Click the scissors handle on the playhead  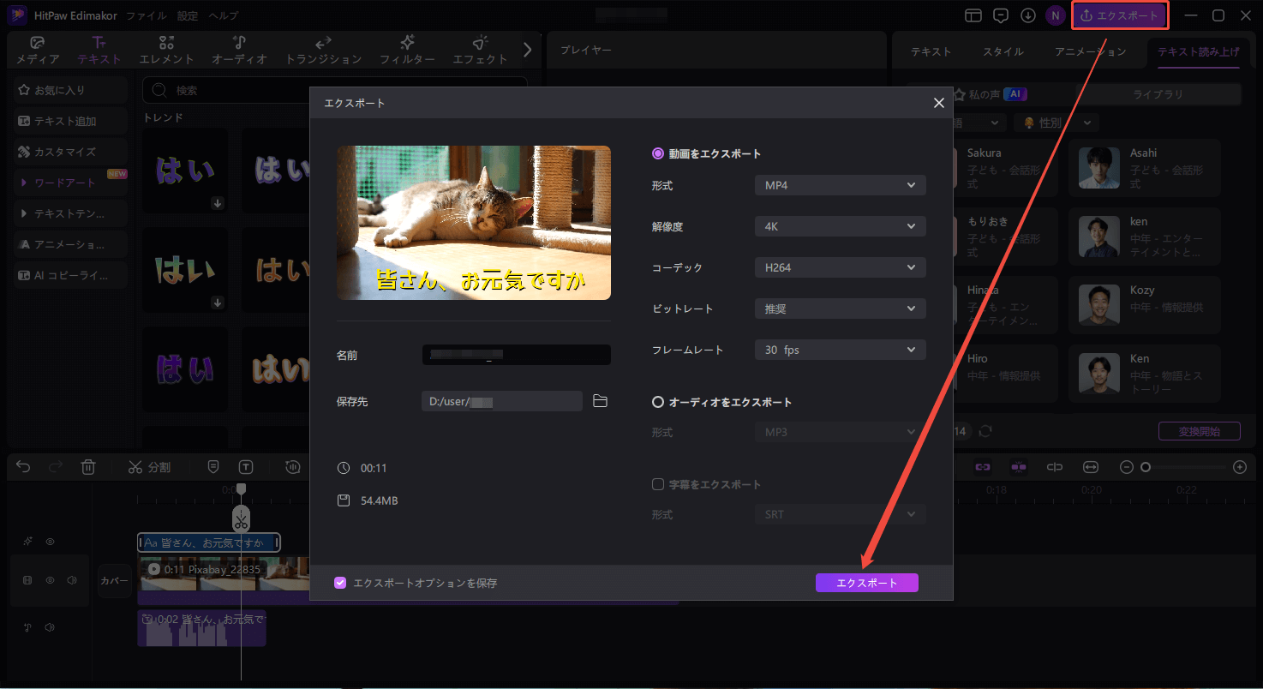click(x=241, y=518)
